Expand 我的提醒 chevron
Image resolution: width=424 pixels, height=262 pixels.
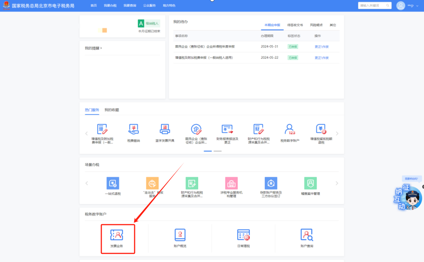(101, 48)
